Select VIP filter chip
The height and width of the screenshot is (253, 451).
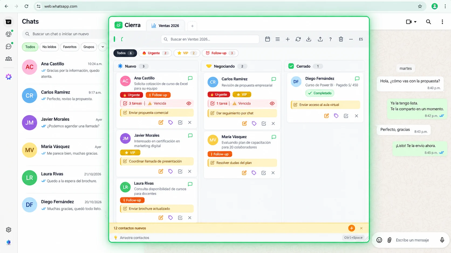point(187,53)
